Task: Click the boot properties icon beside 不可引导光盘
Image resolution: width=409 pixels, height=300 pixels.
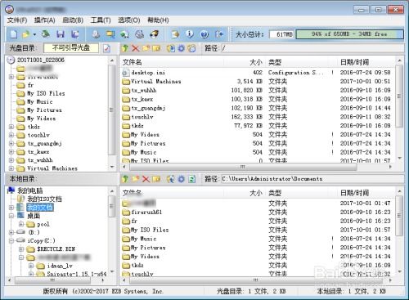Action: (x=106, y=48)
